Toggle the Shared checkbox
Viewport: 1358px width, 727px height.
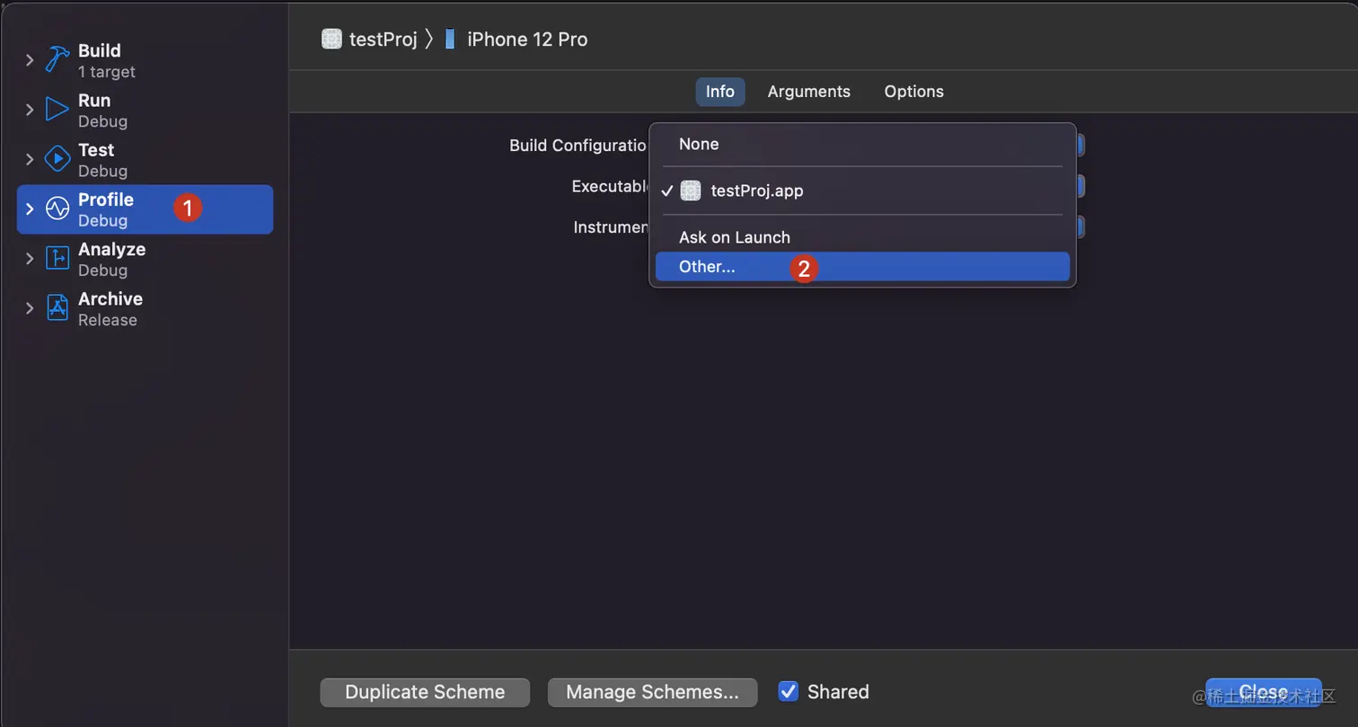(789, 691)
